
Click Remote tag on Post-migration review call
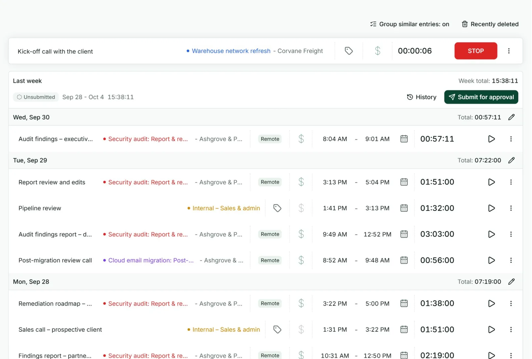coord(270,260)
